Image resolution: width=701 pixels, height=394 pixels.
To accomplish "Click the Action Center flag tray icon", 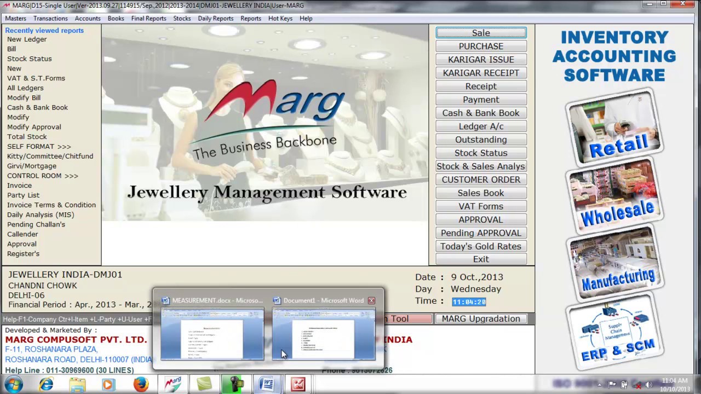I will (x=612, y=385).
